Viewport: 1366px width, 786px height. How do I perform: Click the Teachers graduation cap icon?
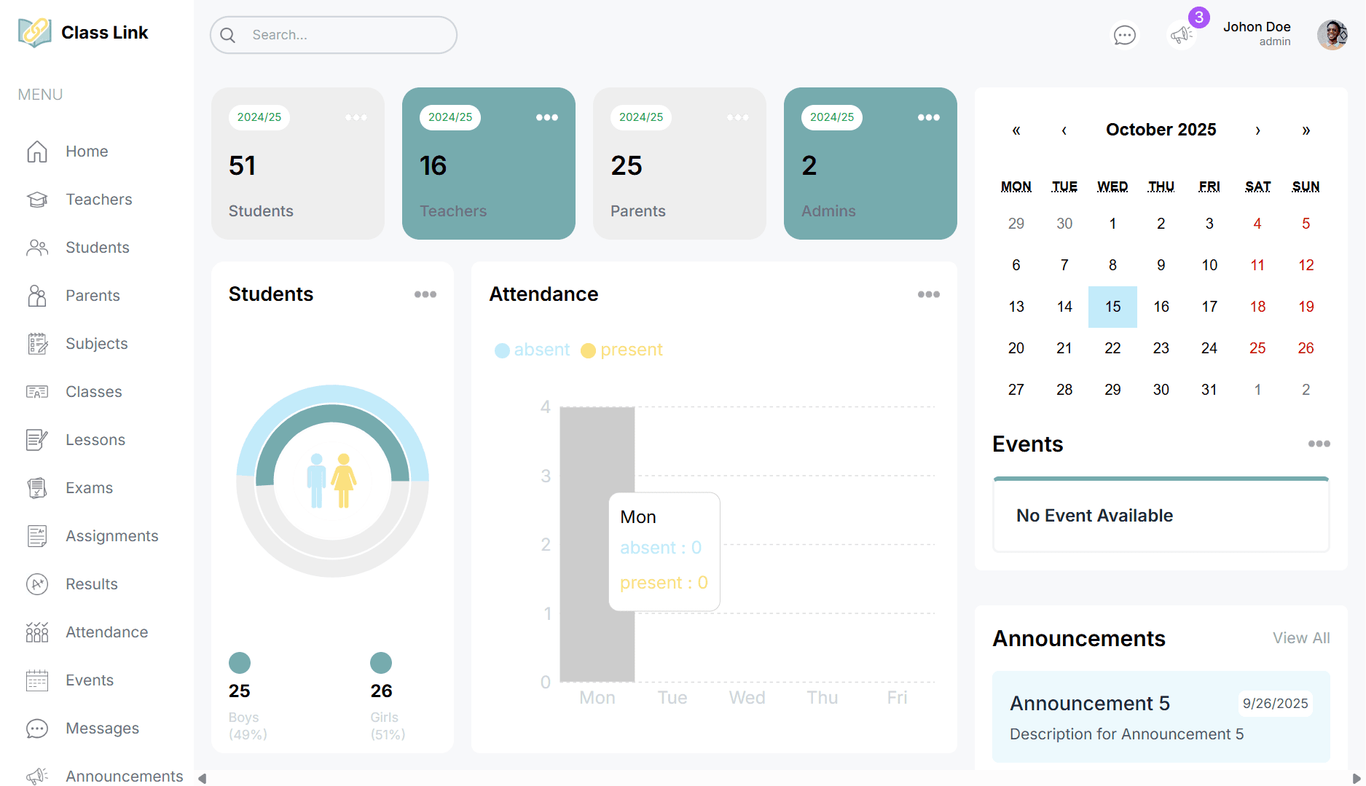click(37, 200)
